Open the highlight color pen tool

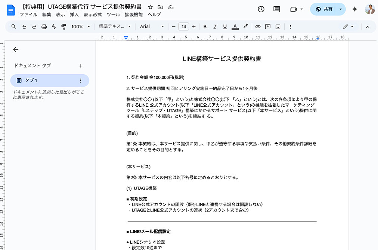245,26
